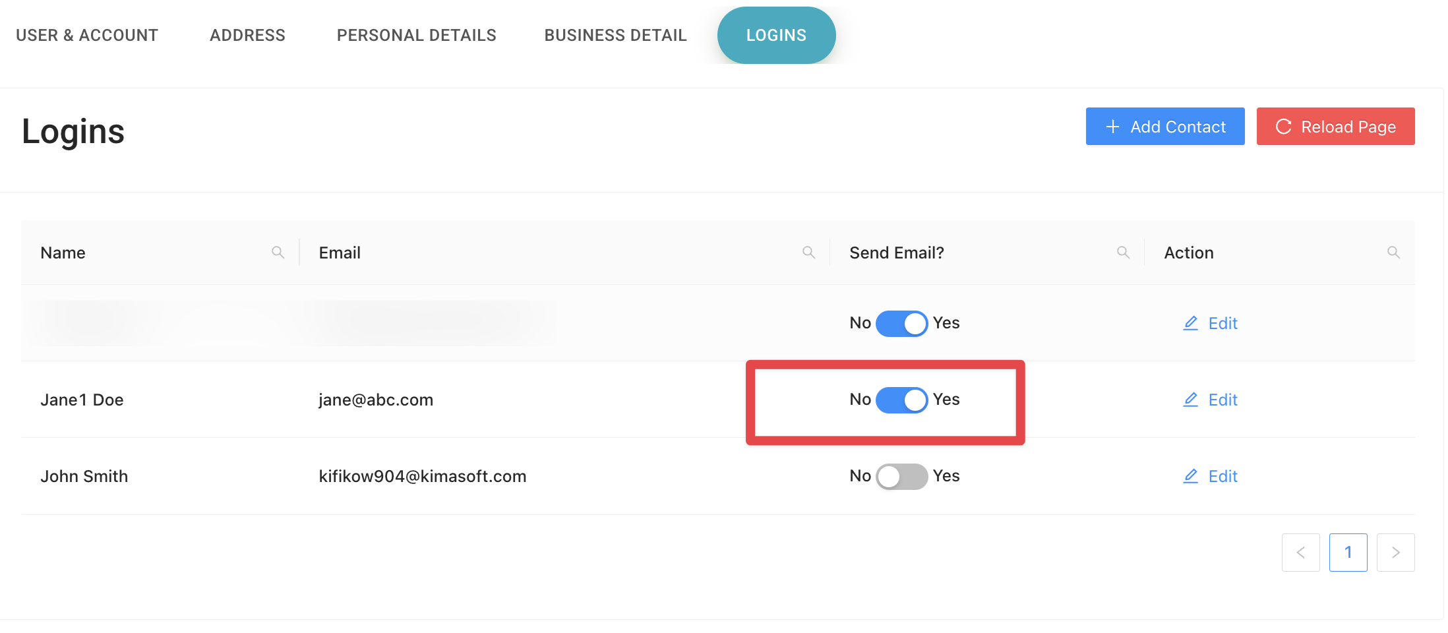Disable Send Email in the first row
Image resolution: width=1448 pixels, height=633 pixels.
point(901,323)
